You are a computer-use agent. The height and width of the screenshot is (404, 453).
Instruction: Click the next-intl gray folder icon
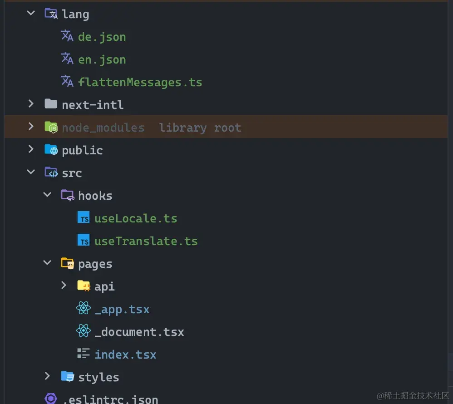[x=51, y=104]
